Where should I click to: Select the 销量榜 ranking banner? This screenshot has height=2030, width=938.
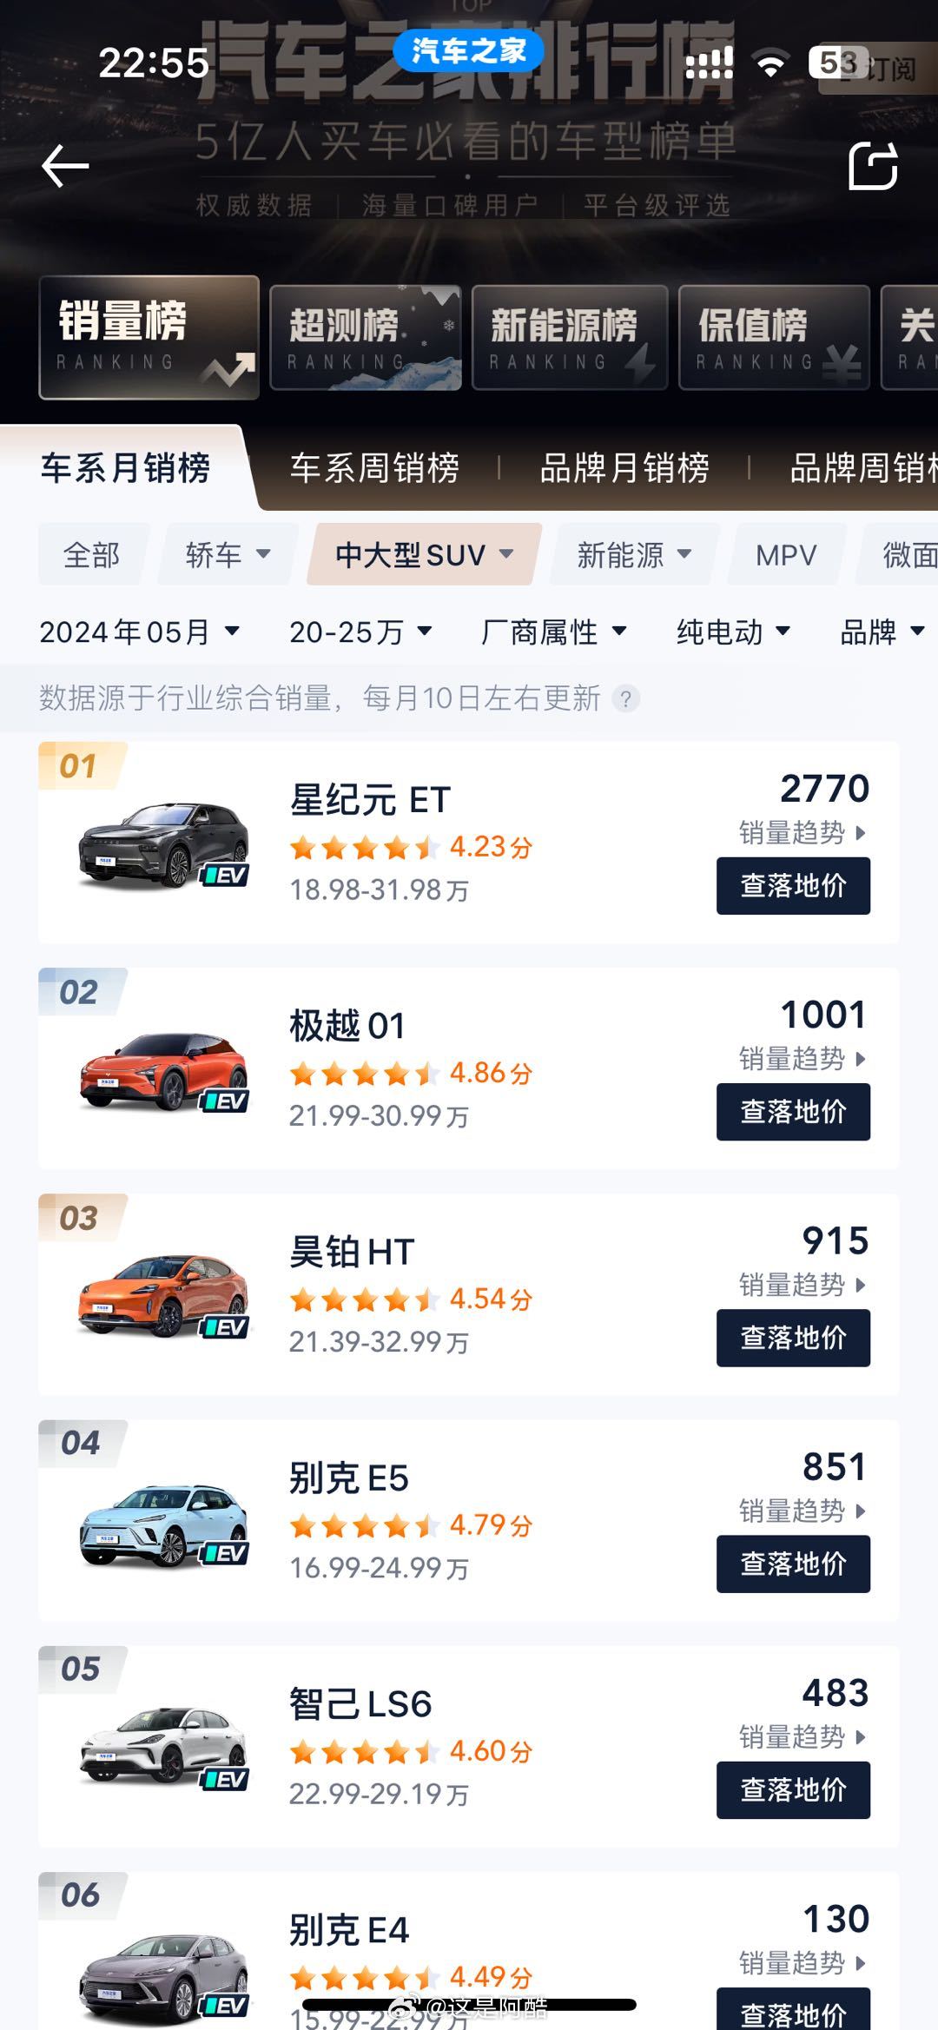pyautogui.click(x=149, y=338)
